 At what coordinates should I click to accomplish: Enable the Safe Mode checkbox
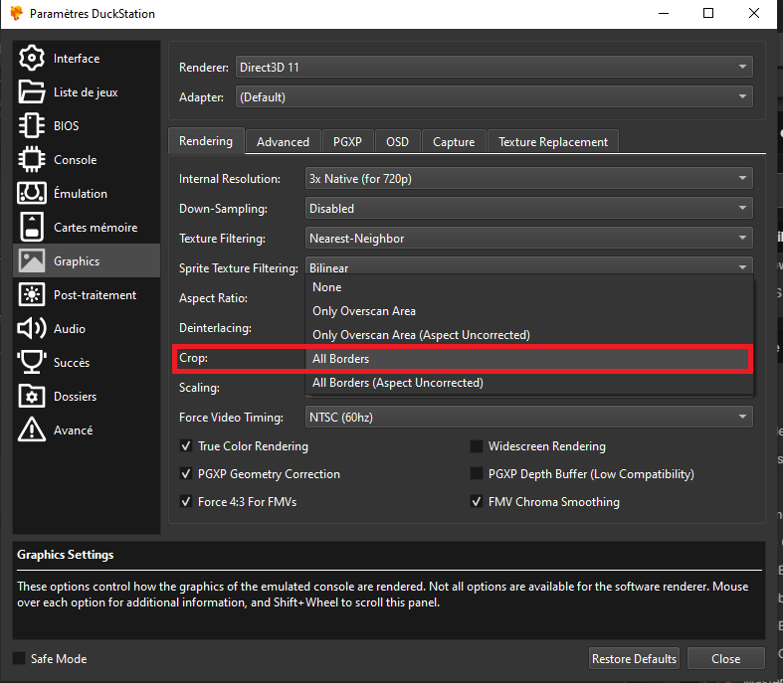19,658
